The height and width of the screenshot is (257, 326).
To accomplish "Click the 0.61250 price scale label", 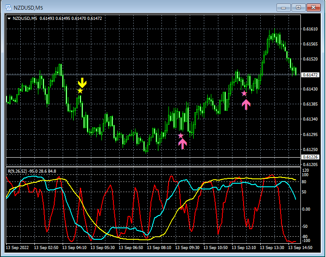I will [x=310, y=149].
